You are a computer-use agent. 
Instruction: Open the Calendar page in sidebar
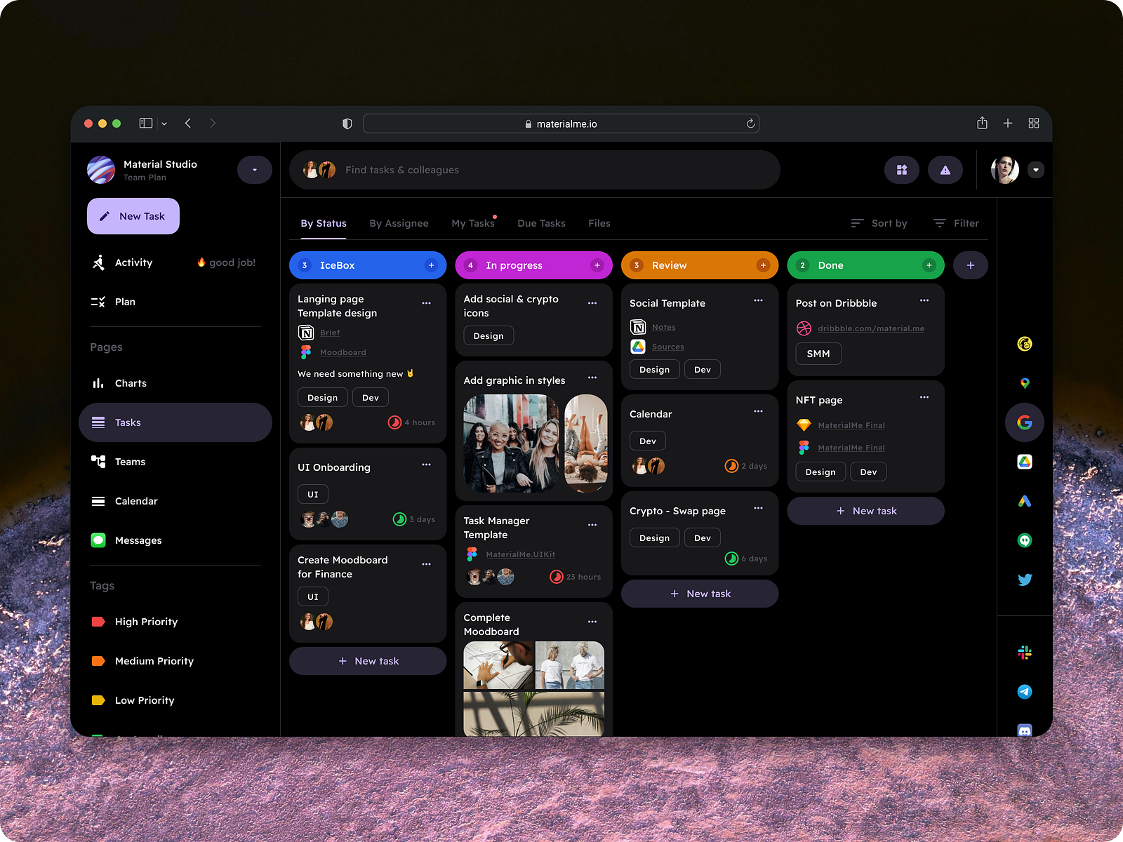tap(135, 501)
